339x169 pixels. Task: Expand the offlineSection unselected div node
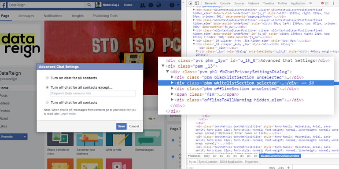point(172,88)
